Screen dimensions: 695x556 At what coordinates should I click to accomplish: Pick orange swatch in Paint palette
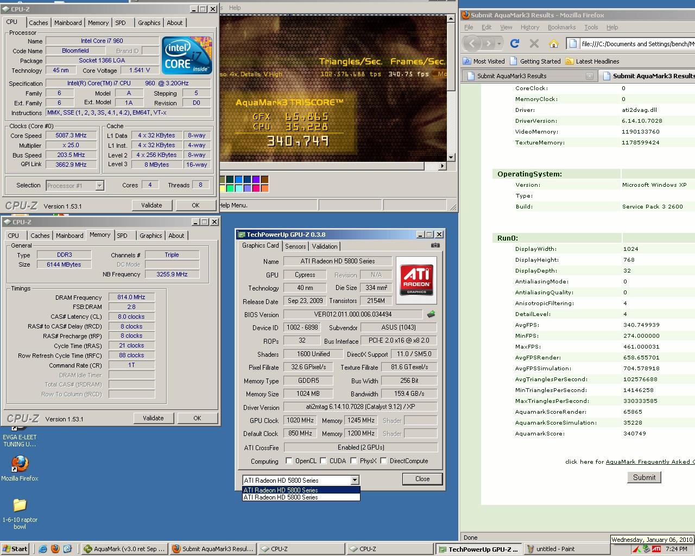click(x=264, y=188)
